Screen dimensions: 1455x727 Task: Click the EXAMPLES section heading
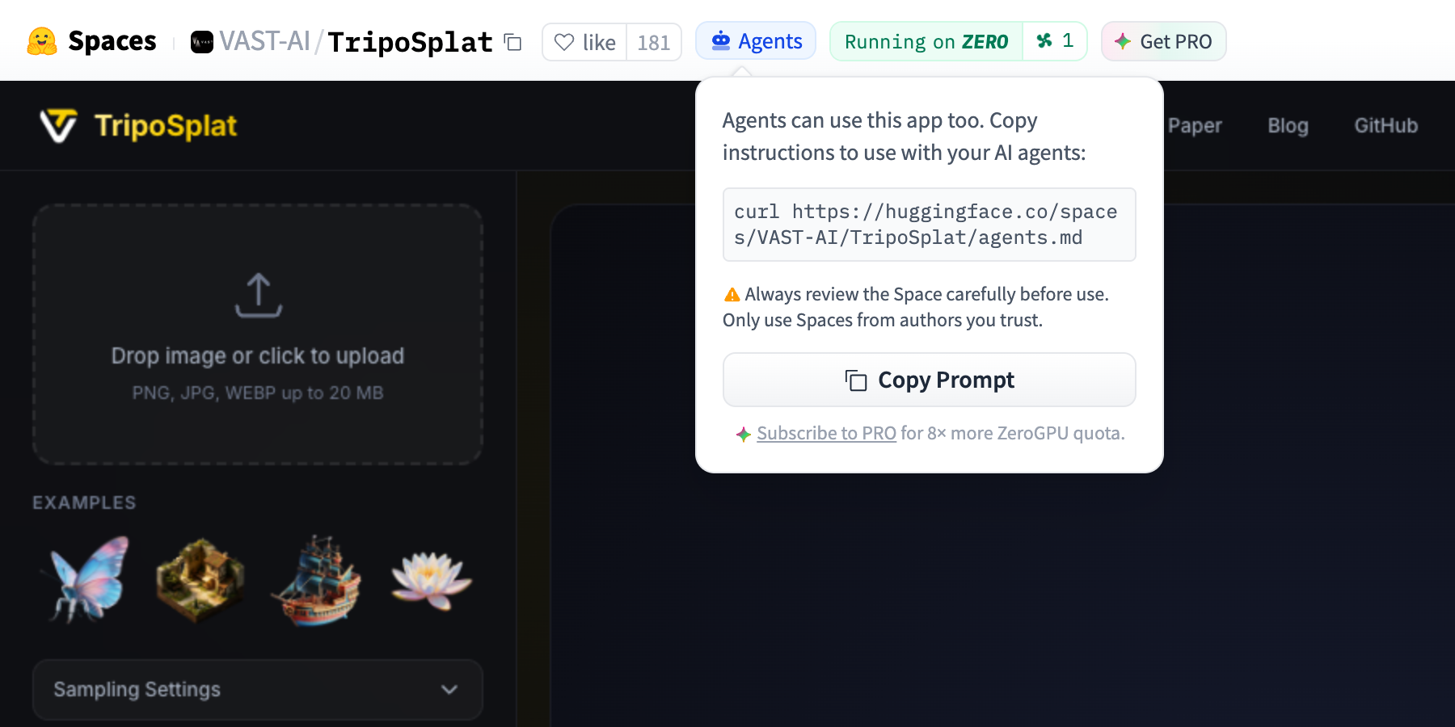[84, 502]
